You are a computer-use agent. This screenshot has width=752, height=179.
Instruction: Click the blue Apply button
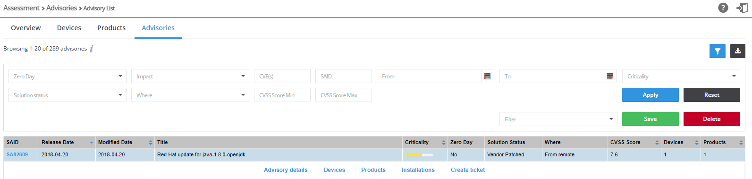[651, 95]
